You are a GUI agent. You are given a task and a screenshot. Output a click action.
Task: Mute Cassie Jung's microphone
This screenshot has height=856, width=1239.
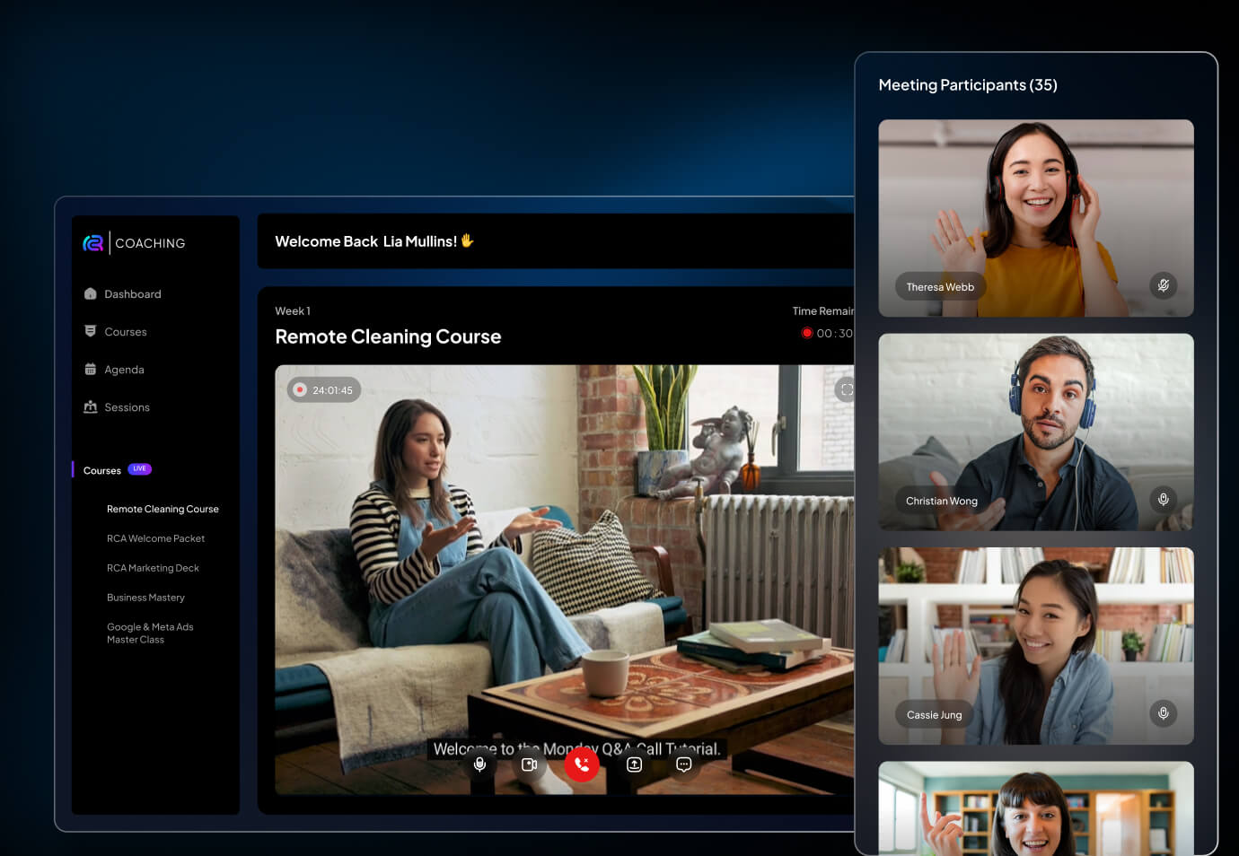coord(1163,713)
